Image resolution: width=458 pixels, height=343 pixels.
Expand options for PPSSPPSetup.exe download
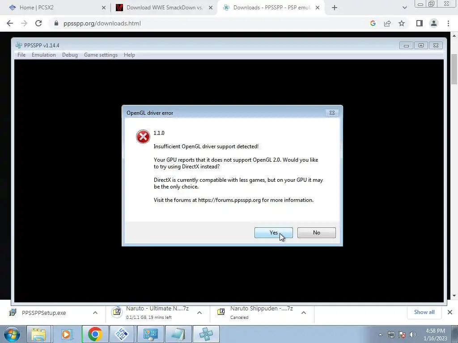tap(95, 313)
